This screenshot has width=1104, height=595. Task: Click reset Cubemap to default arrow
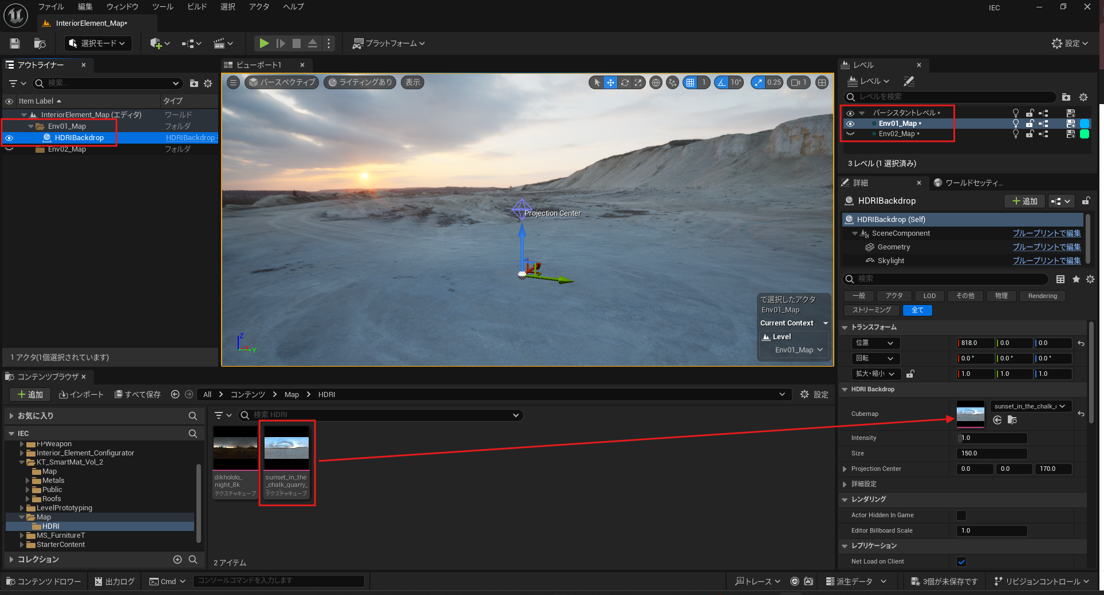pos(1081,414)
